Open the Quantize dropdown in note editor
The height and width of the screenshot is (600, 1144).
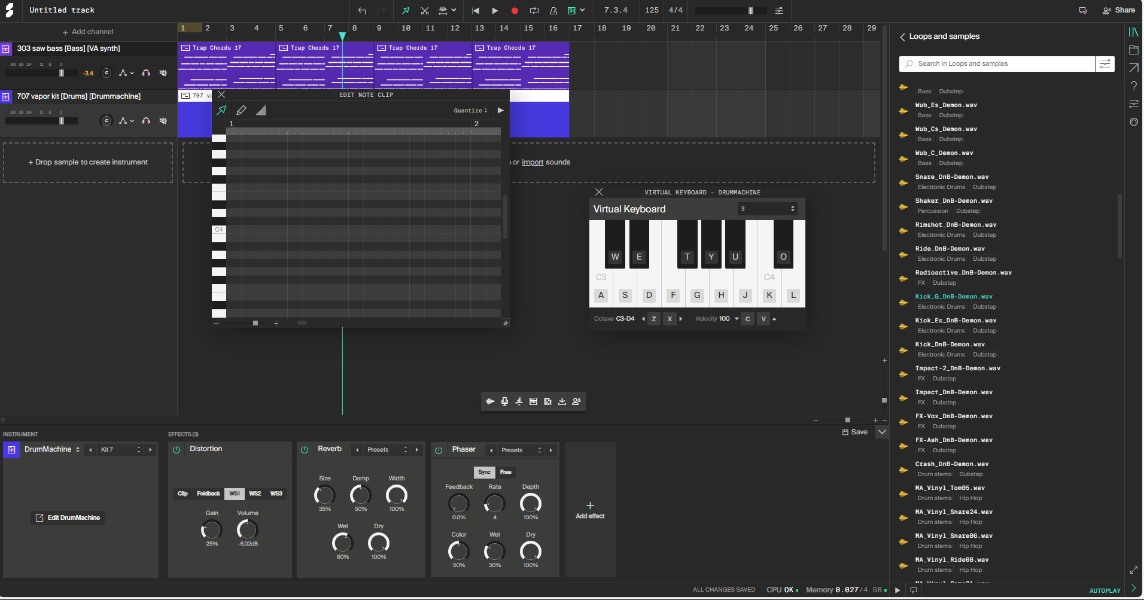click(x=470, y=111)
